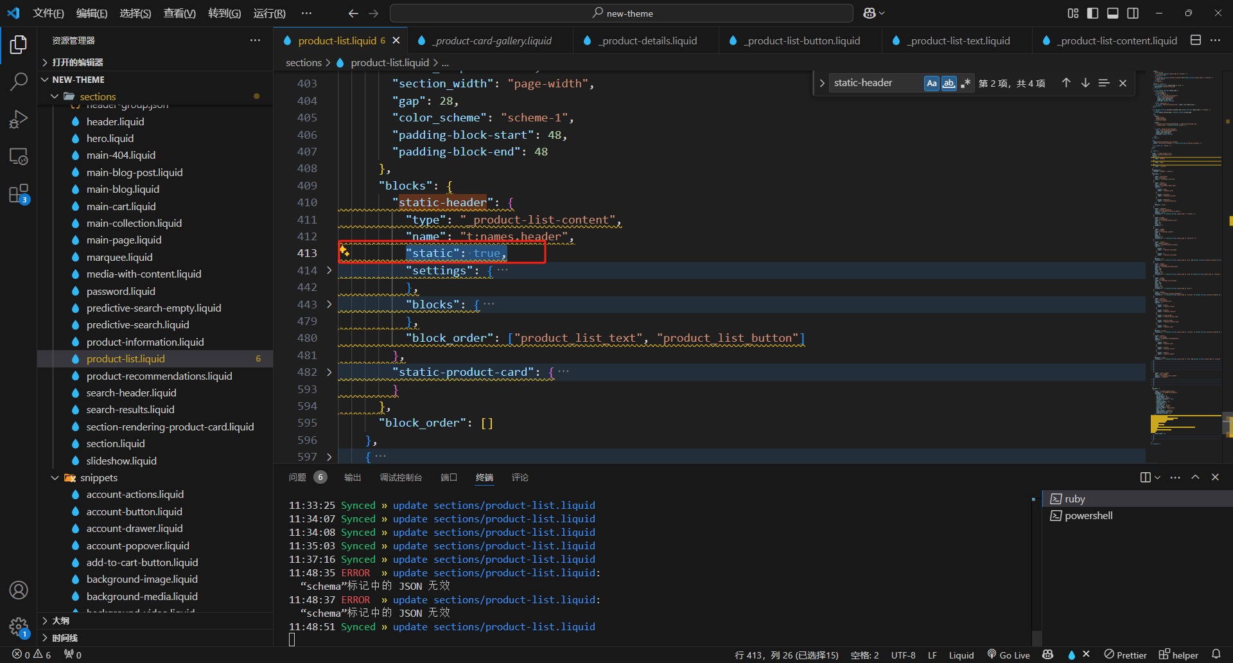Open Prettier status in status bar
Screen dimensions: 1233x663
[1125, 655]
